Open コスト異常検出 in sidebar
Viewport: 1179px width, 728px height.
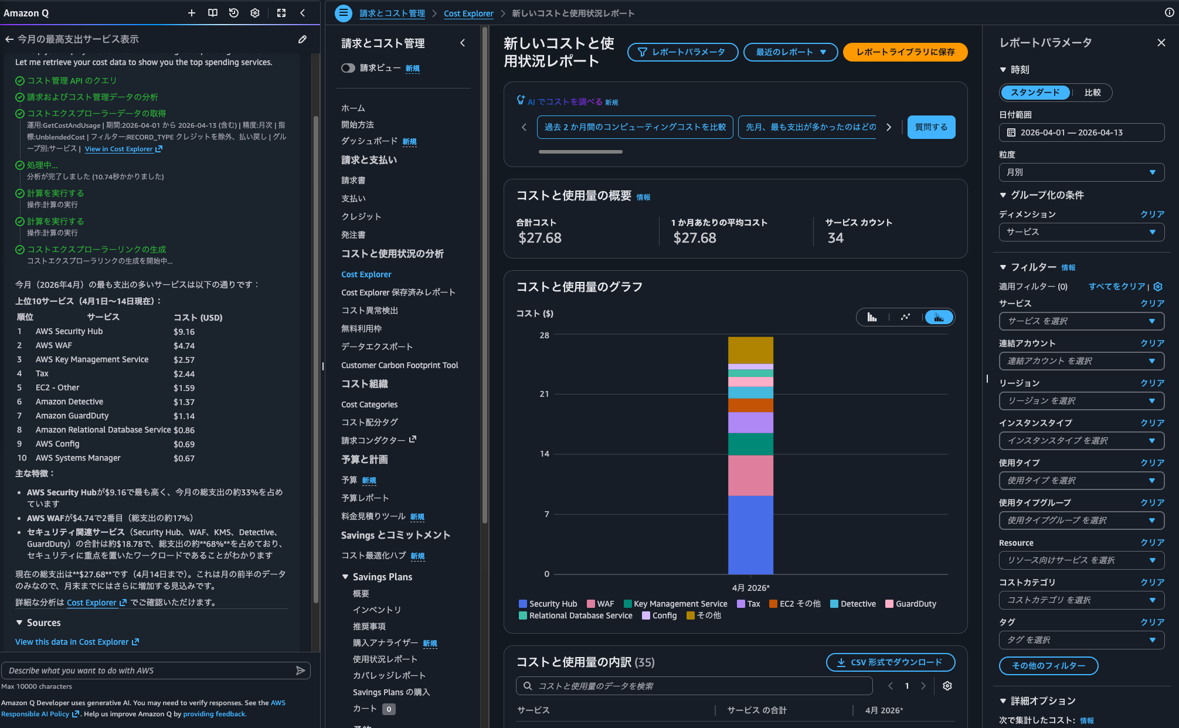point(369,310)
